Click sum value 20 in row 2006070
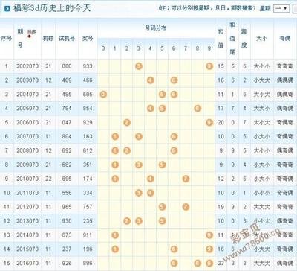The width and height of the screenshot is (297, 271). coord(221,122)
